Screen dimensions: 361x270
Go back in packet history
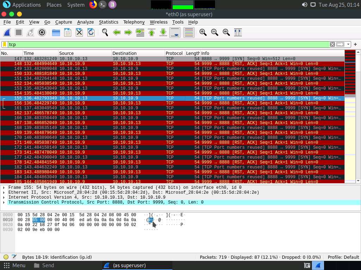pyautogui.click(x=117, y=32)
